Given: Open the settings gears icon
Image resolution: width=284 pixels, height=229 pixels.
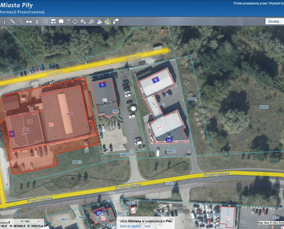Looking at the screenshot, I should click(83, 21).
